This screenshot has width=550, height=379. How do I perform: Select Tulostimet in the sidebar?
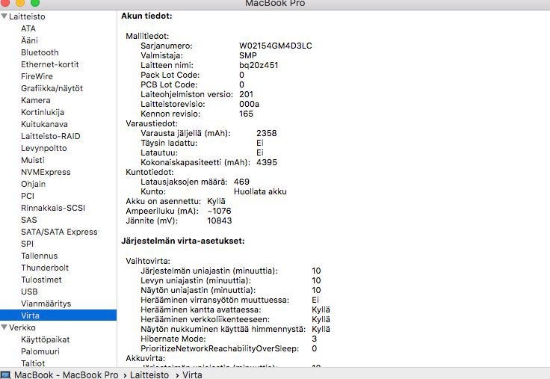pos(41,280)
